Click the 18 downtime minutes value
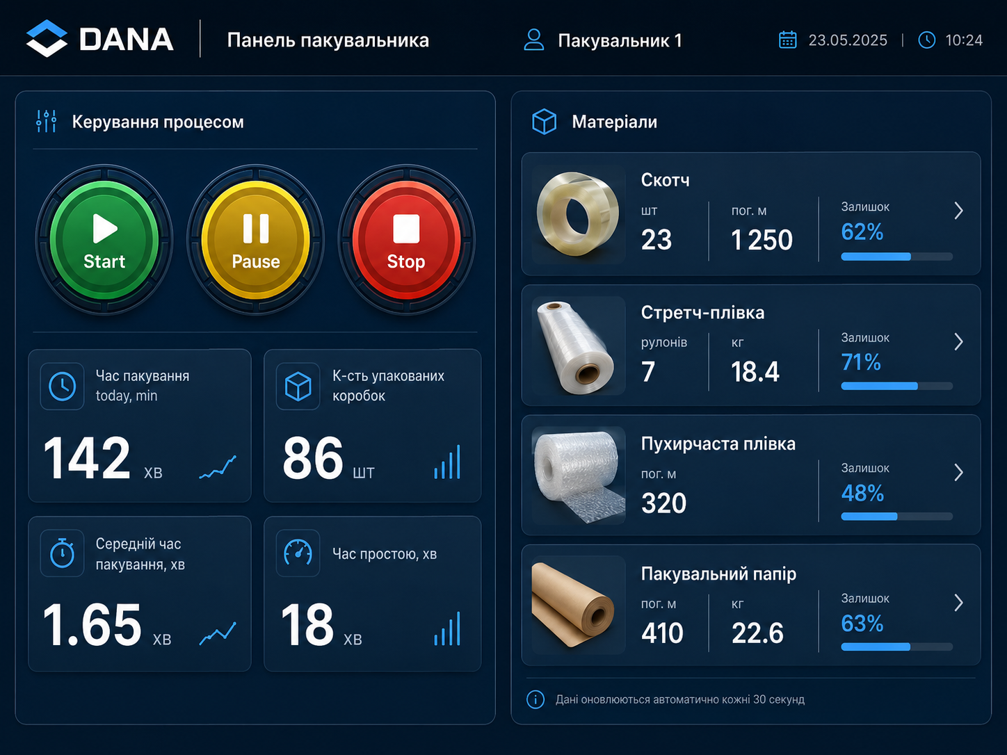The image size is (1007, 755). click(x=307, y=625)
